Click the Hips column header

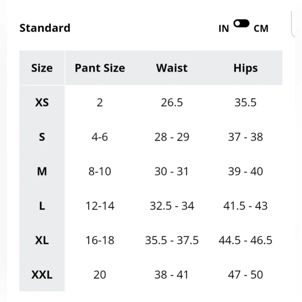click(x=246, y=68)
